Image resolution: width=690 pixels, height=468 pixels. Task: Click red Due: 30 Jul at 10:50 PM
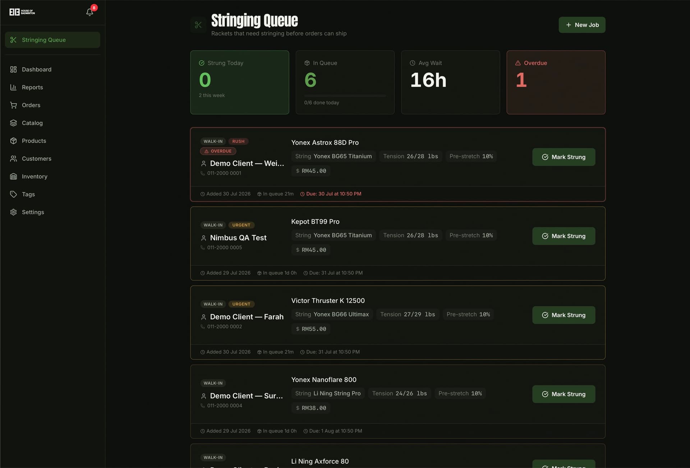pos(331,194)
